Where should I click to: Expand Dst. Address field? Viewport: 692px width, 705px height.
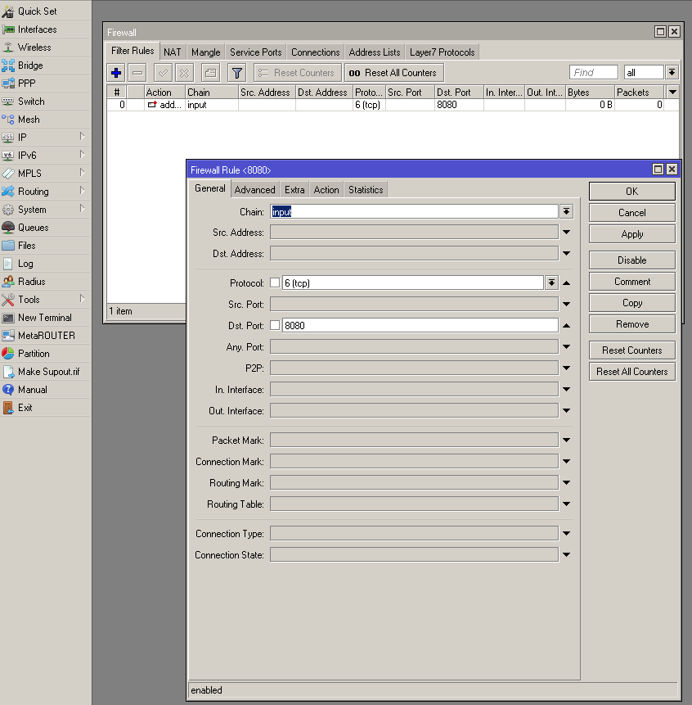coord(567,253)
